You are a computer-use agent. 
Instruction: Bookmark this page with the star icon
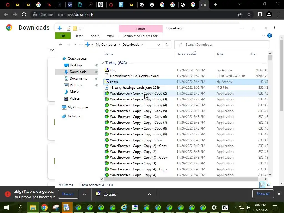(249, 14)
